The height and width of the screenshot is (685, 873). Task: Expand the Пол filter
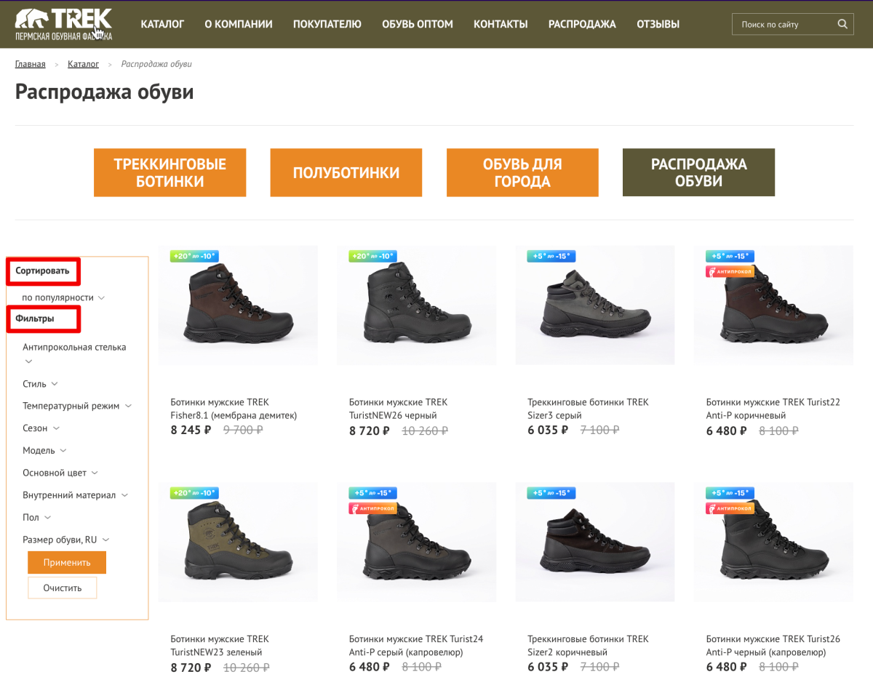pyautogui.click(x=37, y=517)
